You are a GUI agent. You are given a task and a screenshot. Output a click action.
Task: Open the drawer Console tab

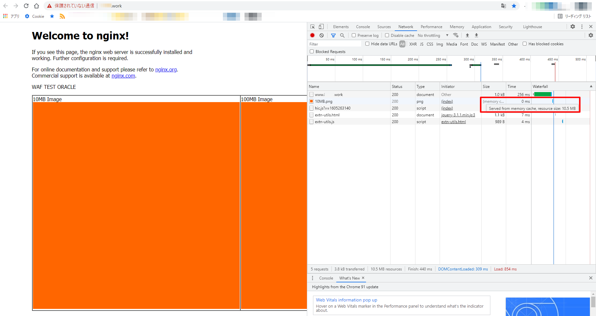coord(326,278)
